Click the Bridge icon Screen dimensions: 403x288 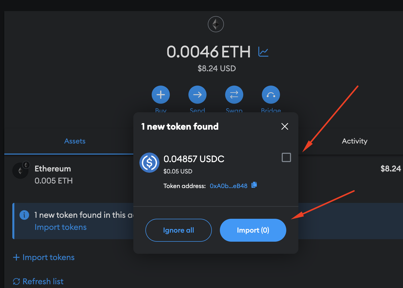[x=271, y=94]
